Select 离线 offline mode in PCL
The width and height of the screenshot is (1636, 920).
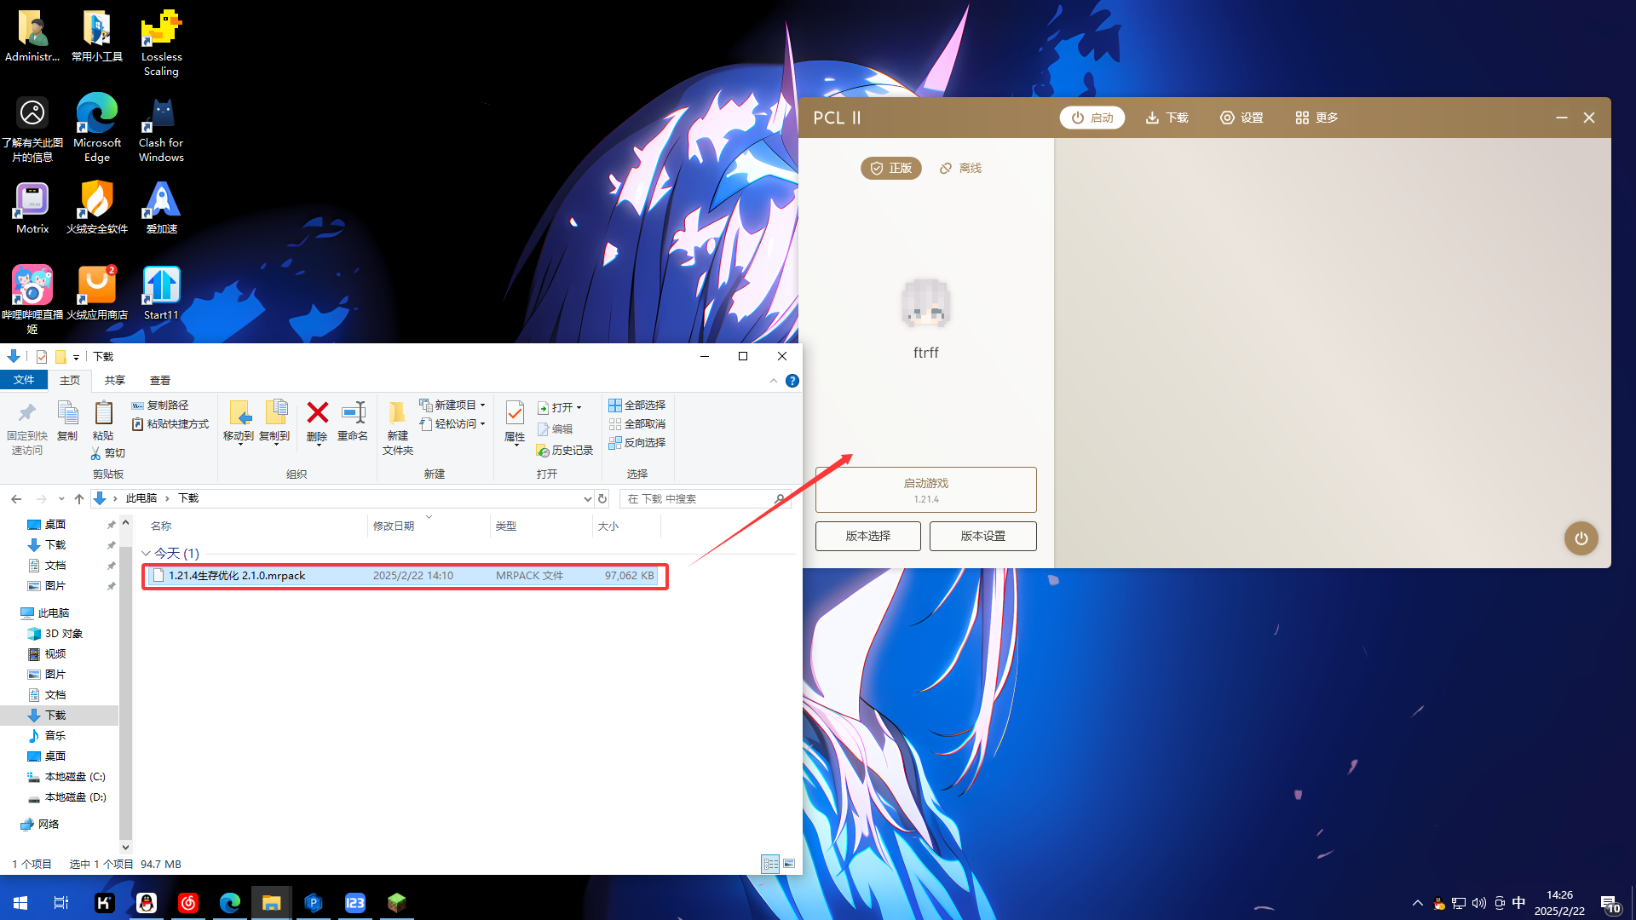coord(960,168)
